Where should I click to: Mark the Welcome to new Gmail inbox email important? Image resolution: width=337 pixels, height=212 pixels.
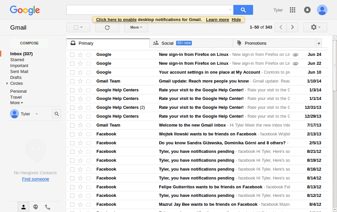tap(89, 125)
